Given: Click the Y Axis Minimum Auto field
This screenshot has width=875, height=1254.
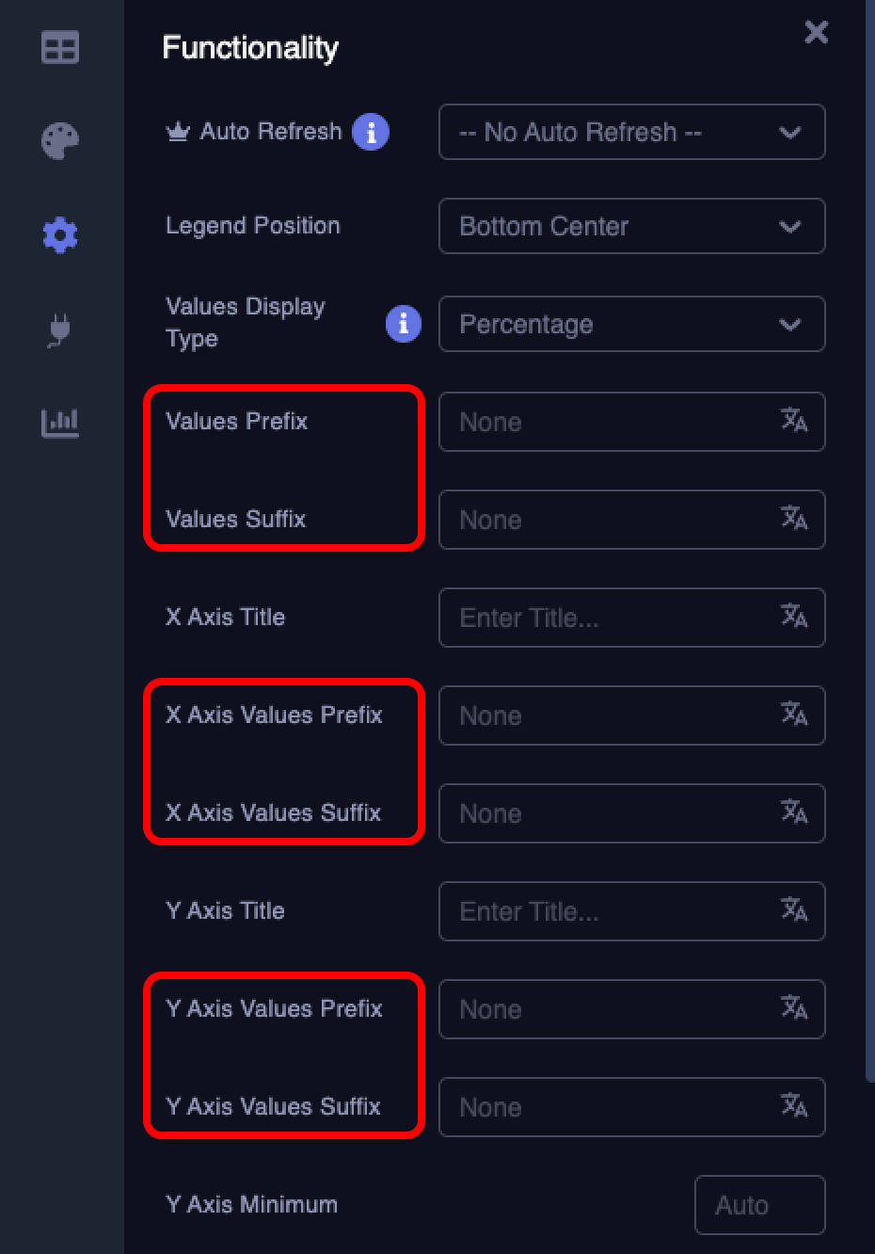Looking at the screenshot, I should [760, 1205].
